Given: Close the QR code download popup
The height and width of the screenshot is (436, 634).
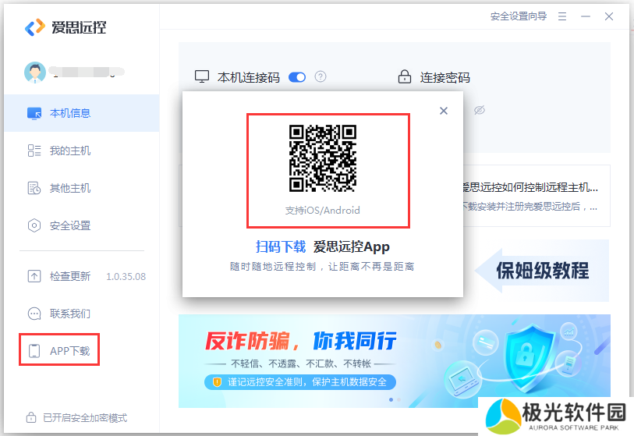Looking at the screenshot, I should [x=444, y=111].
